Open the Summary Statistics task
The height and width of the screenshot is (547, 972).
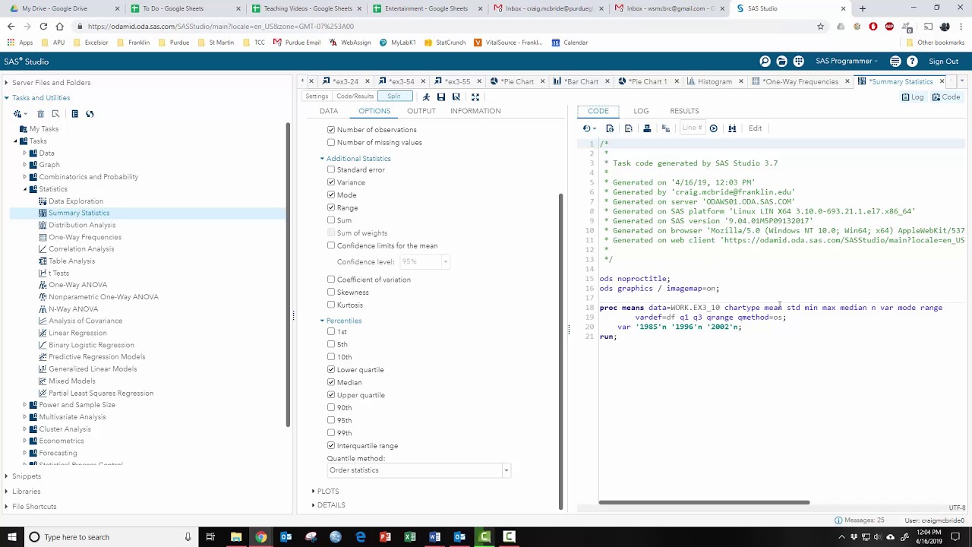tap(79, 213)
